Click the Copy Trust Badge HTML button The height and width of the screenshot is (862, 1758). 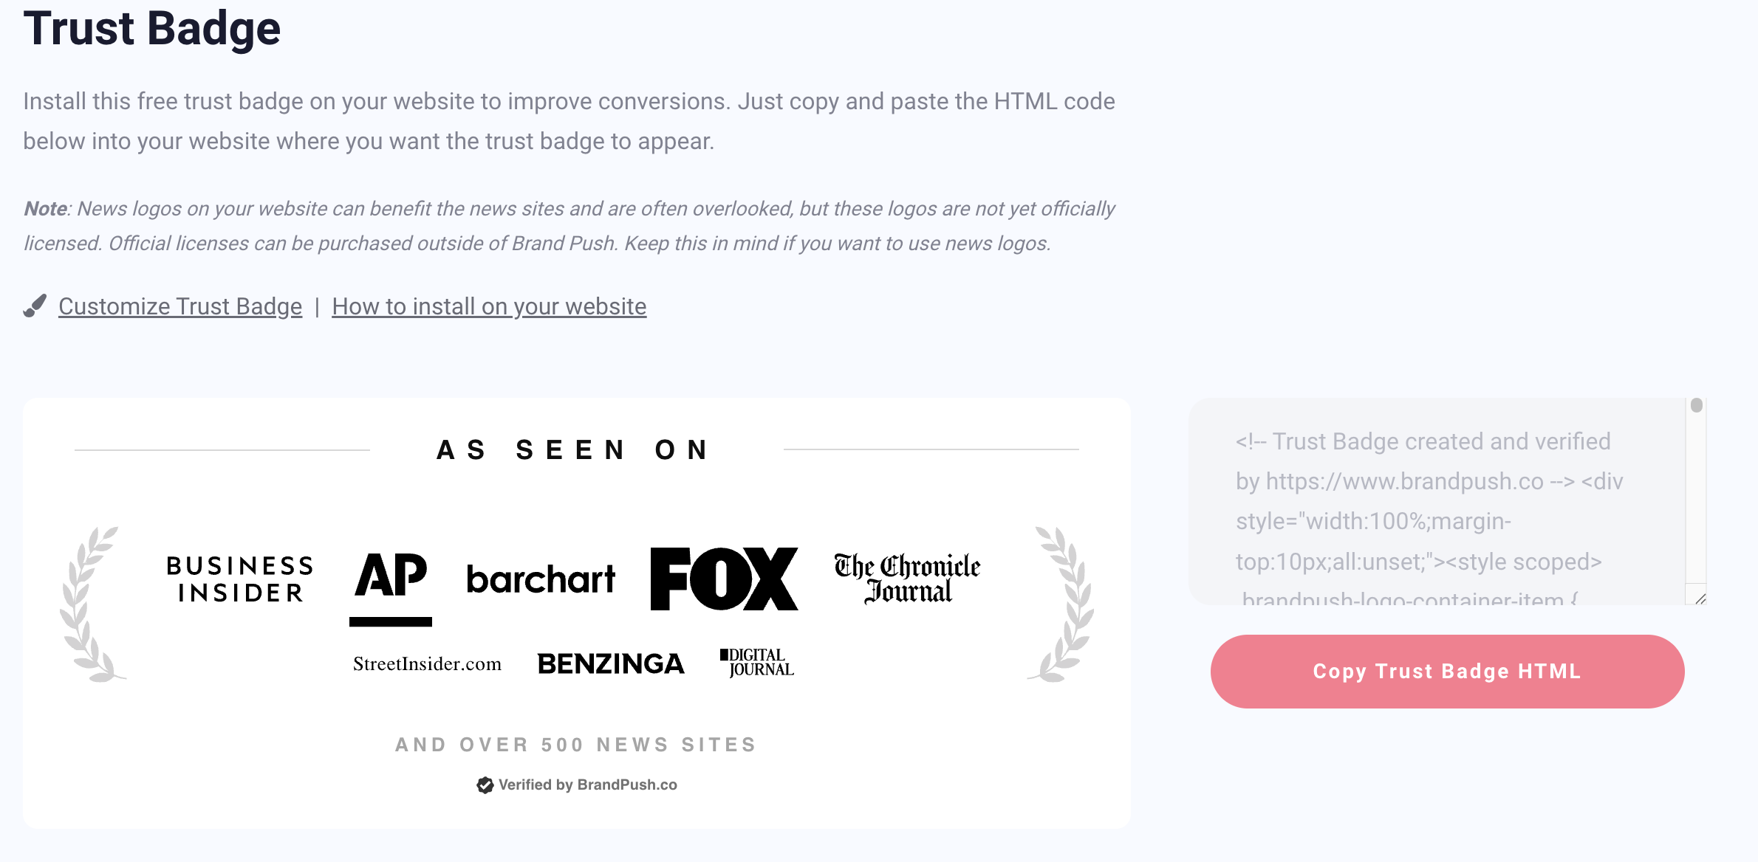[x=1447, y=672]
